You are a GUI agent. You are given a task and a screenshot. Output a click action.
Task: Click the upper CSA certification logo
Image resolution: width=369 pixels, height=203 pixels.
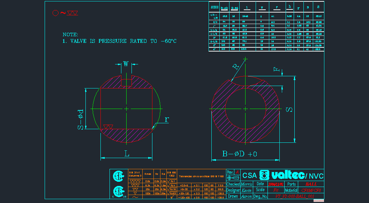pos(118,177)
